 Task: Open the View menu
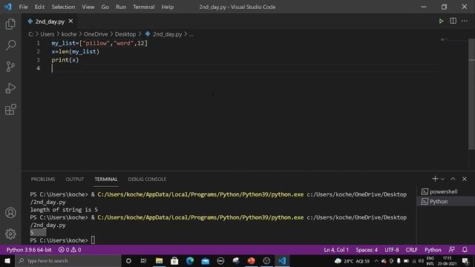(x=88, y=7)
